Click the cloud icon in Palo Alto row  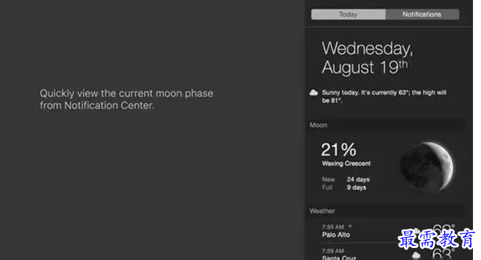416,231
